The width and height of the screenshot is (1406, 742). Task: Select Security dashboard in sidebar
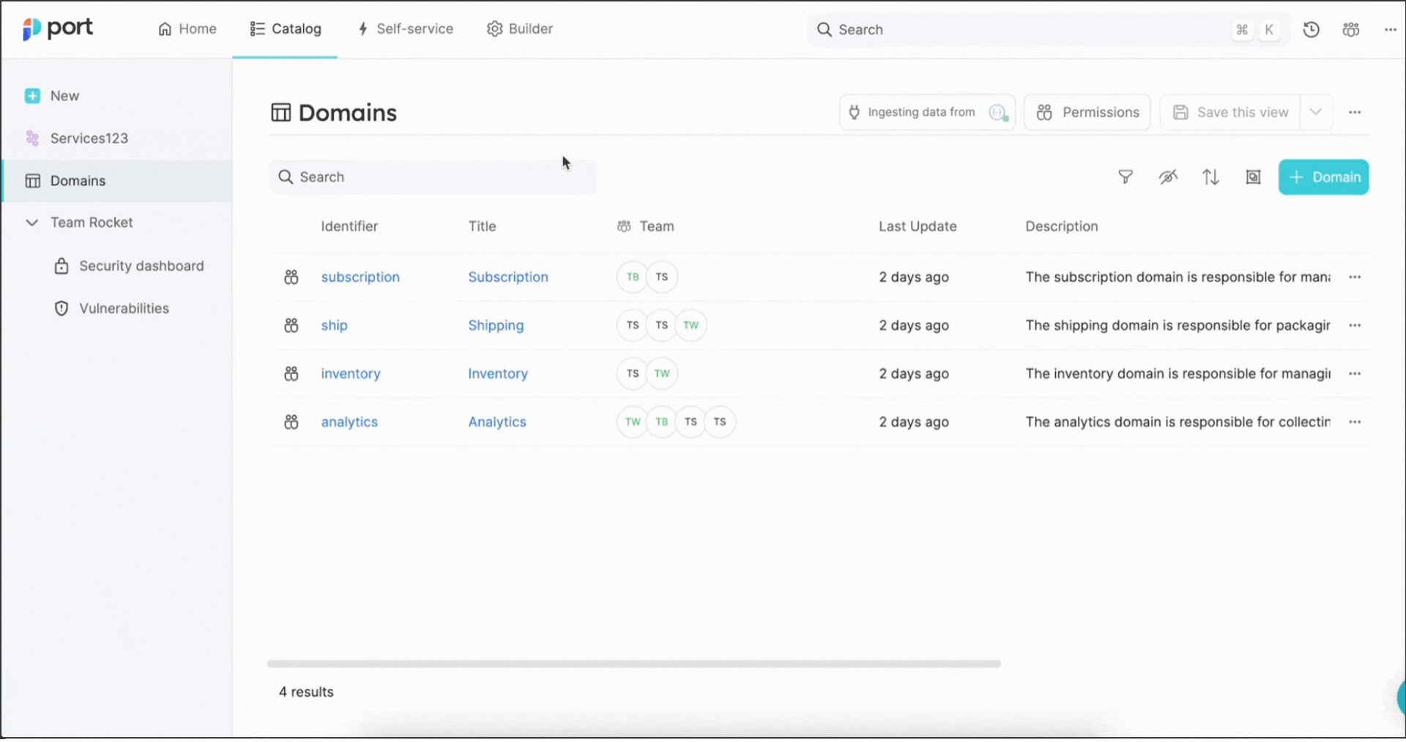[x=141, y=266]
